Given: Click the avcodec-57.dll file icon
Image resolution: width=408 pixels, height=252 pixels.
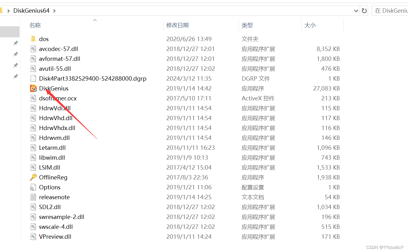Looking at the screenshot, I should point(33,49).
